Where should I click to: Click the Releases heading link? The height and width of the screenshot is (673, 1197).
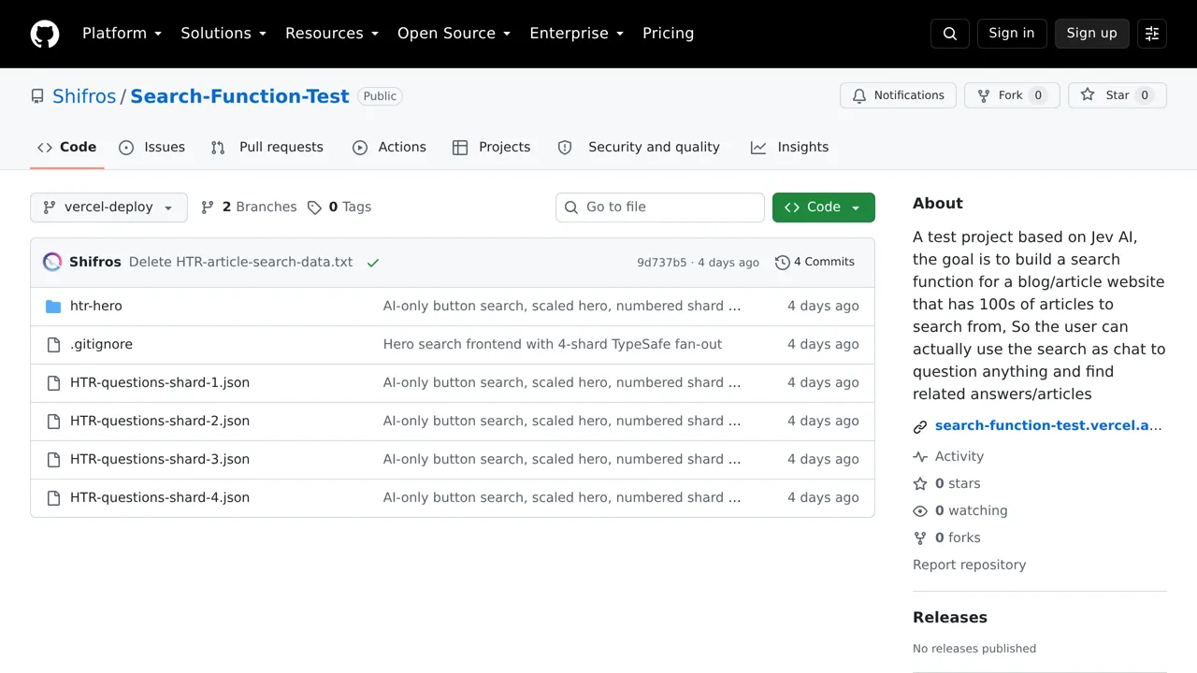click(950, 617)
